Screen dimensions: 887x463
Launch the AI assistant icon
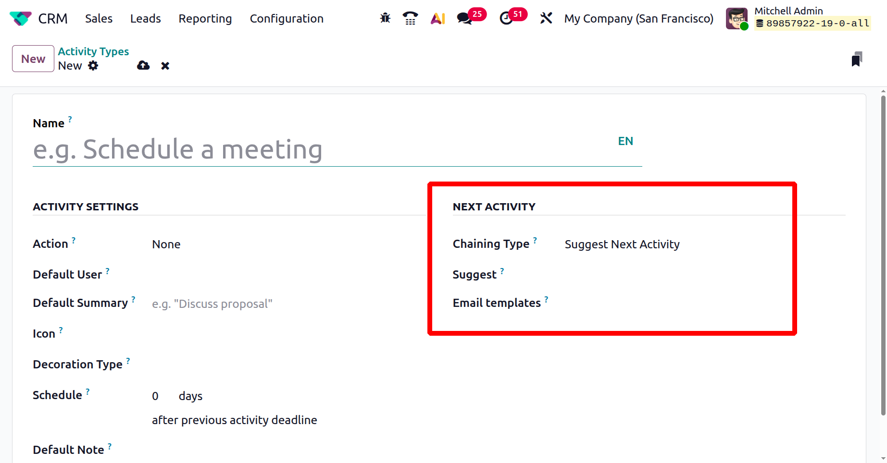(437, 18)
